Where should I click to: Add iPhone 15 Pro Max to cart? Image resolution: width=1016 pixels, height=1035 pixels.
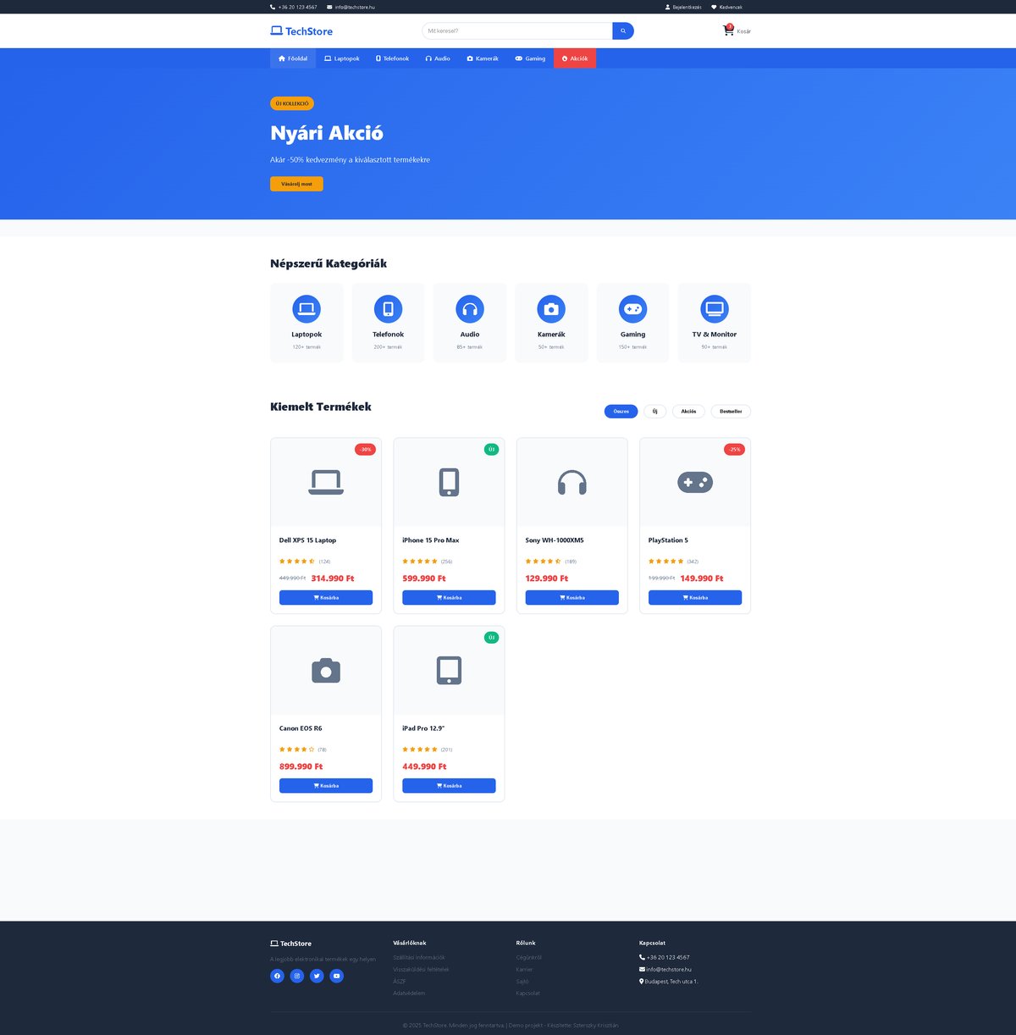coord(449,597)
